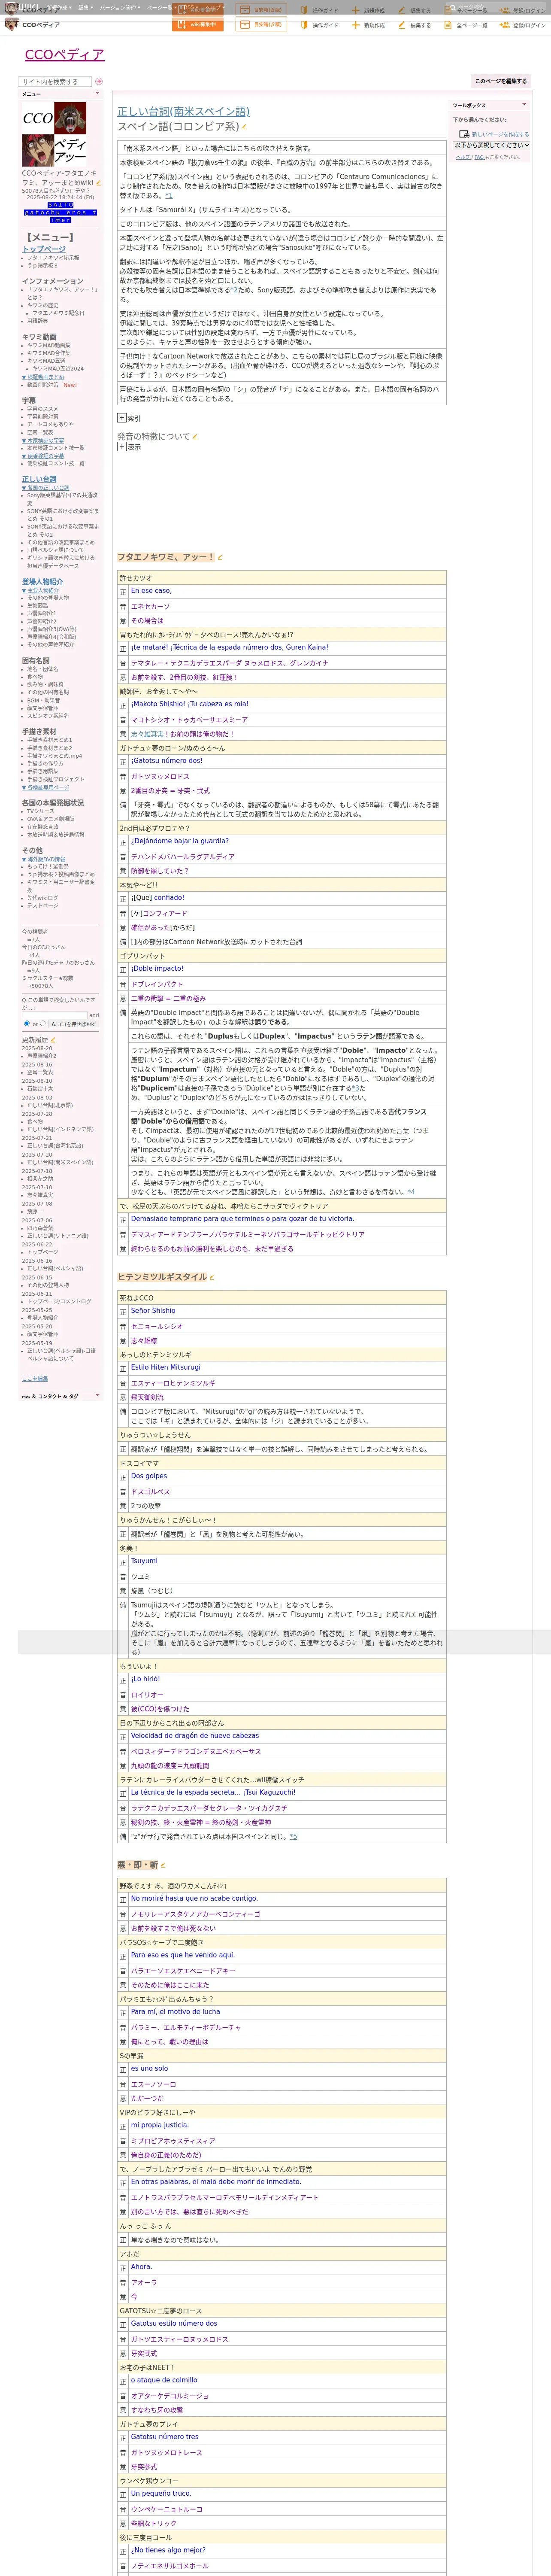Screen dimensions: 551x2576
Task: Click the 登録/ログイン user icon
Action: [505, 25]
